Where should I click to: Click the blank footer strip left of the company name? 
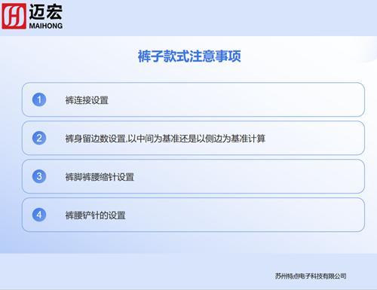coord(136,272)
